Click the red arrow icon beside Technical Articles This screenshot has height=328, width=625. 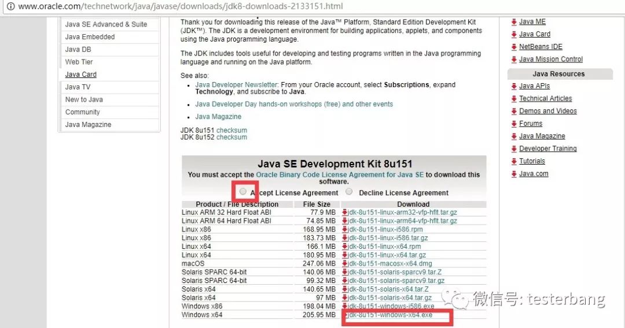point(514,99)
